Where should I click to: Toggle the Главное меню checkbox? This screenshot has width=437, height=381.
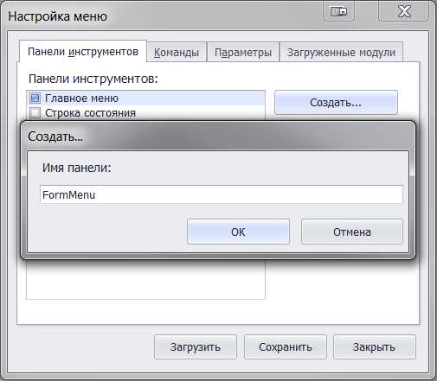pos(35,98)
